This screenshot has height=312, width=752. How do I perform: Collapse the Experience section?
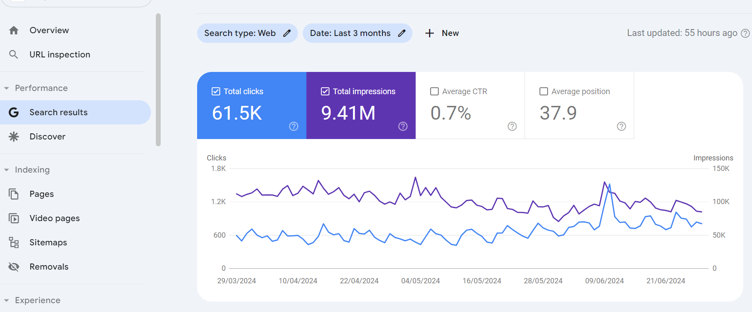click(6, 300)
